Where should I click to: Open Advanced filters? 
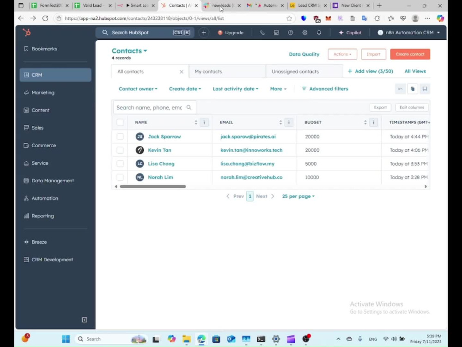pos(325,89)
